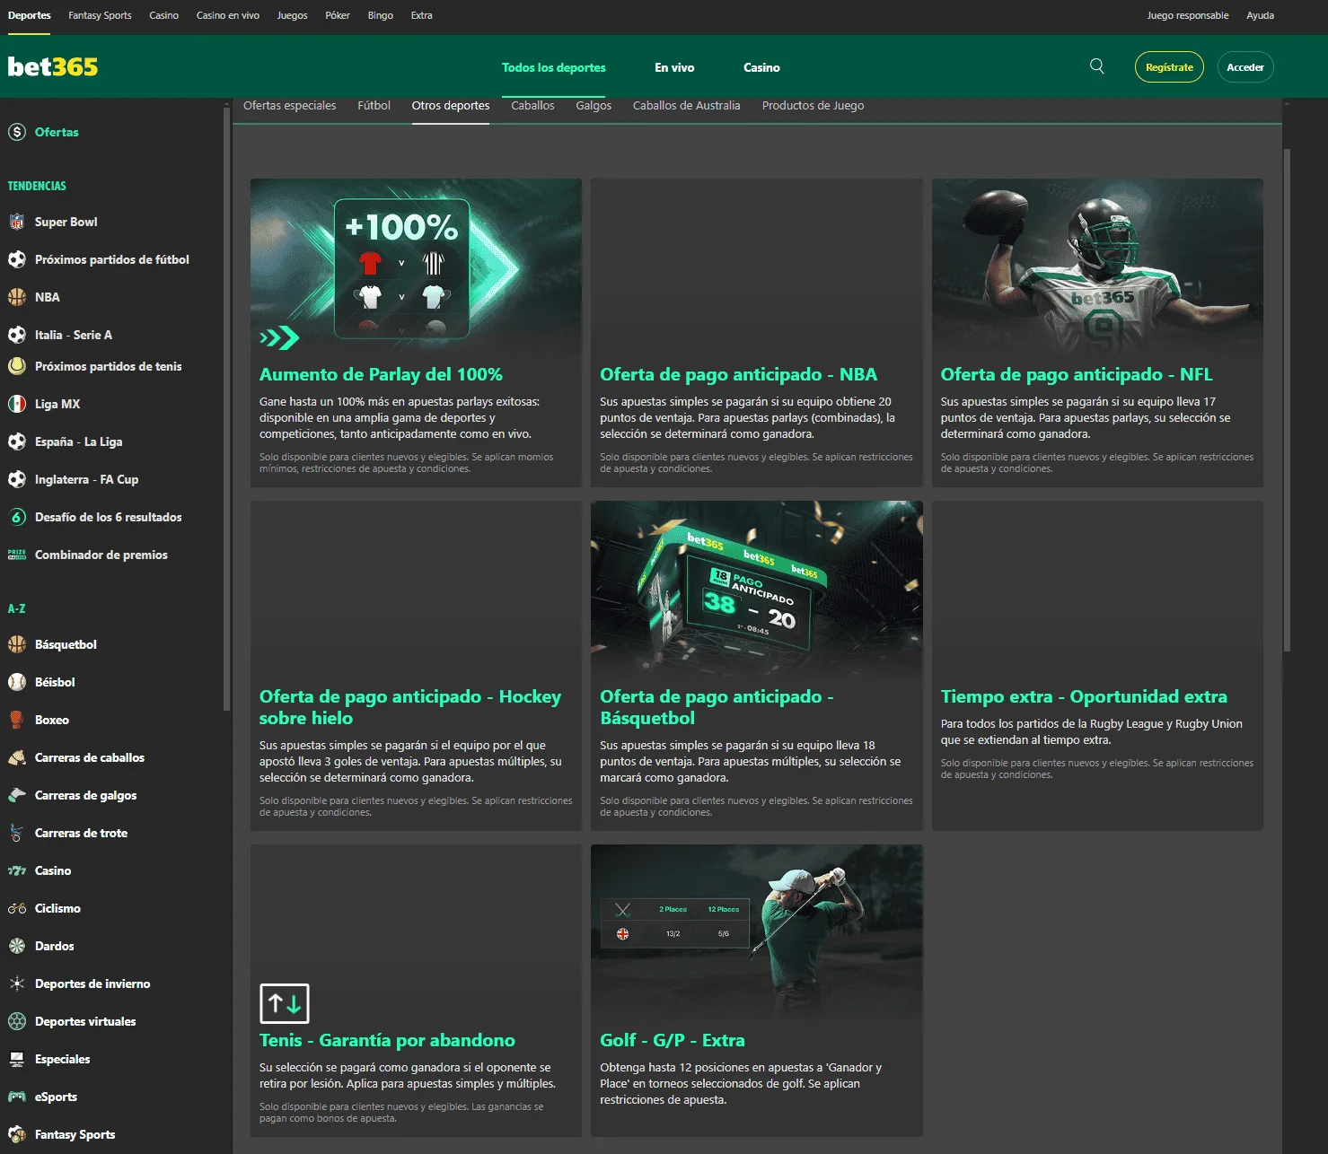This screenshot has height=1154, width=1328.
Task: Open Casino en vivo in top bar
Action: coord(228,15)
